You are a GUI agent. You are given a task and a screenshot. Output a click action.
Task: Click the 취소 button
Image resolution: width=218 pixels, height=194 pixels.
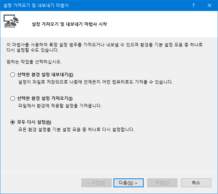[196, 183]
